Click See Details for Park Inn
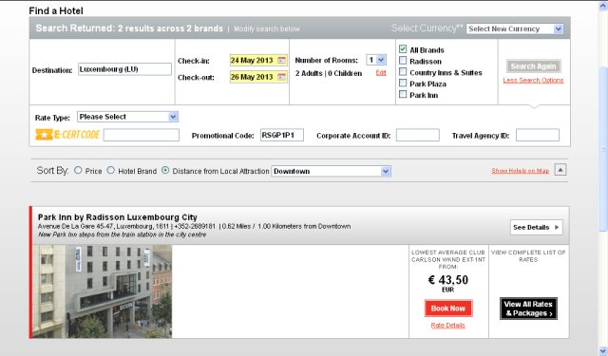 tap(536, 228)
